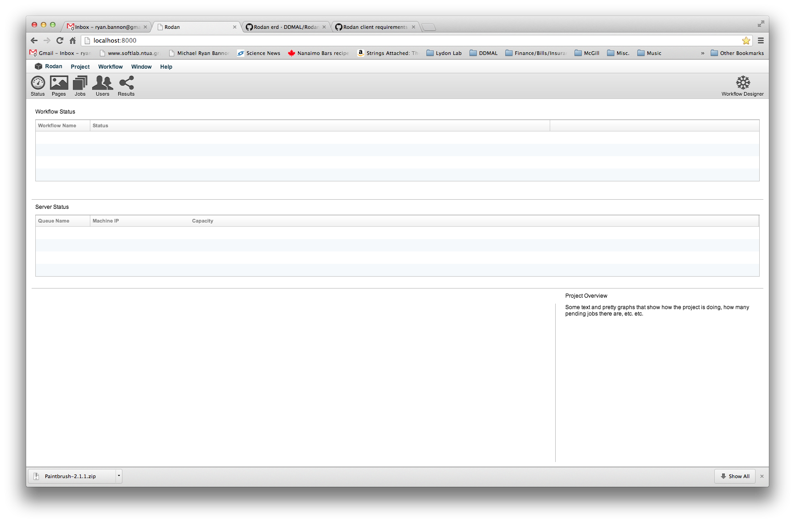This screenshot has height=523, width=795.
Task: Sort by Queue Name column header
Action: (x=63, y=221)
